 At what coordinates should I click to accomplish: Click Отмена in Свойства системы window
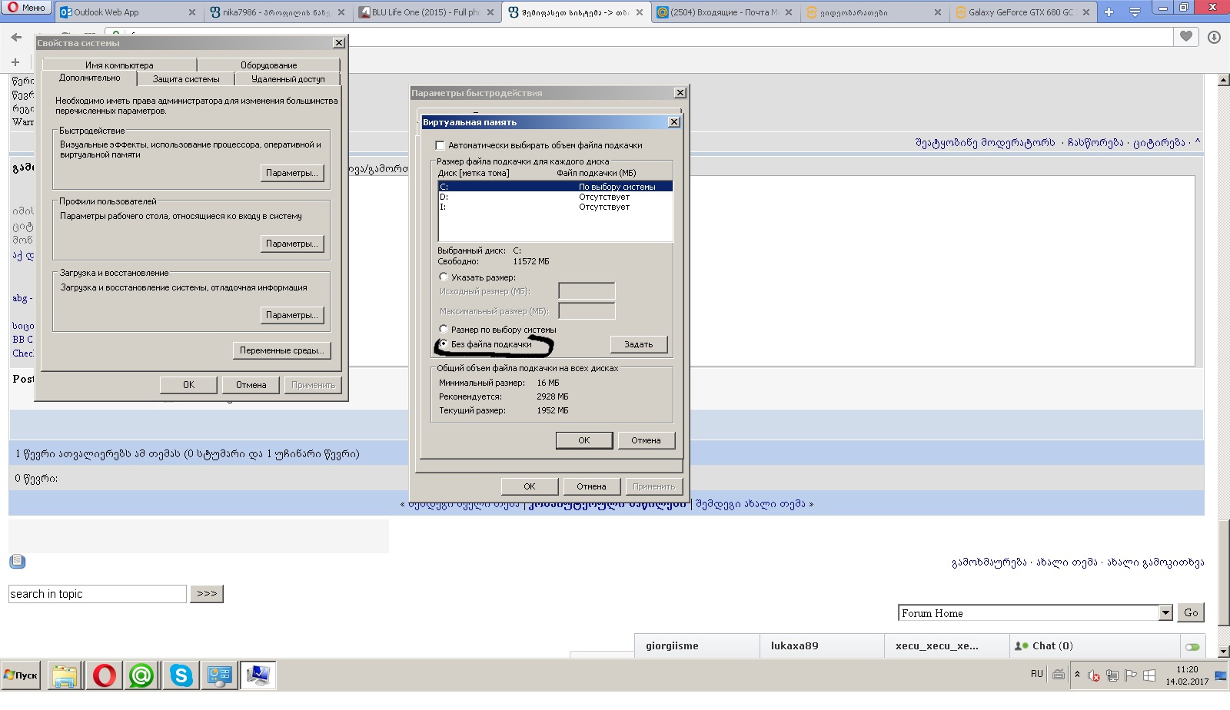tap(251, 385)
